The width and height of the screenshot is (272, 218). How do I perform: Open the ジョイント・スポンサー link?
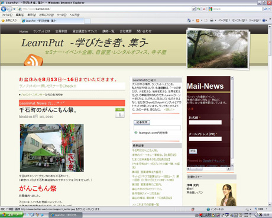33,95
